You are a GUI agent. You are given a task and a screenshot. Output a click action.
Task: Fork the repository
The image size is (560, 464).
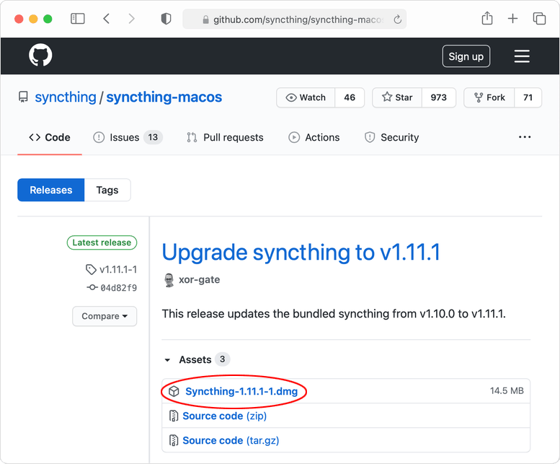pyautogui.click(x=489, y=97)
